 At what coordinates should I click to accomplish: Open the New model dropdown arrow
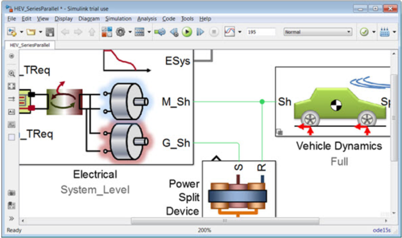[22, 32]
